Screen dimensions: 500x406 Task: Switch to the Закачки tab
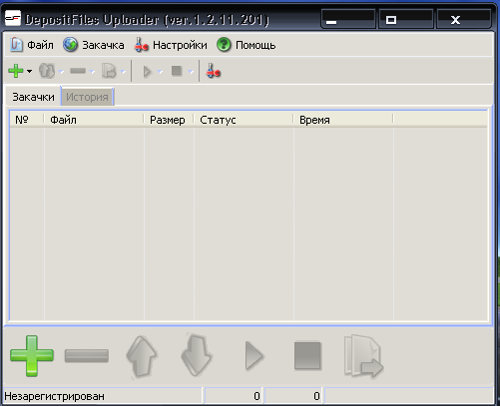click(x=33, y=97)
